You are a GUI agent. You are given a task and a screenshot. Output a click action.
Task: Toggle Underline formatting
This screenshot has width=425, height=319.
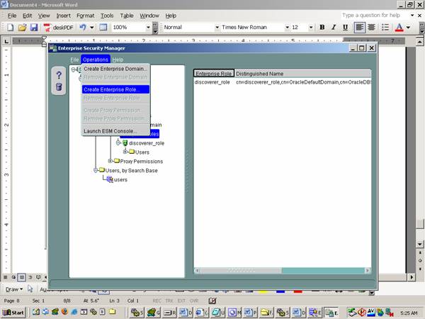tap(345, 27)
